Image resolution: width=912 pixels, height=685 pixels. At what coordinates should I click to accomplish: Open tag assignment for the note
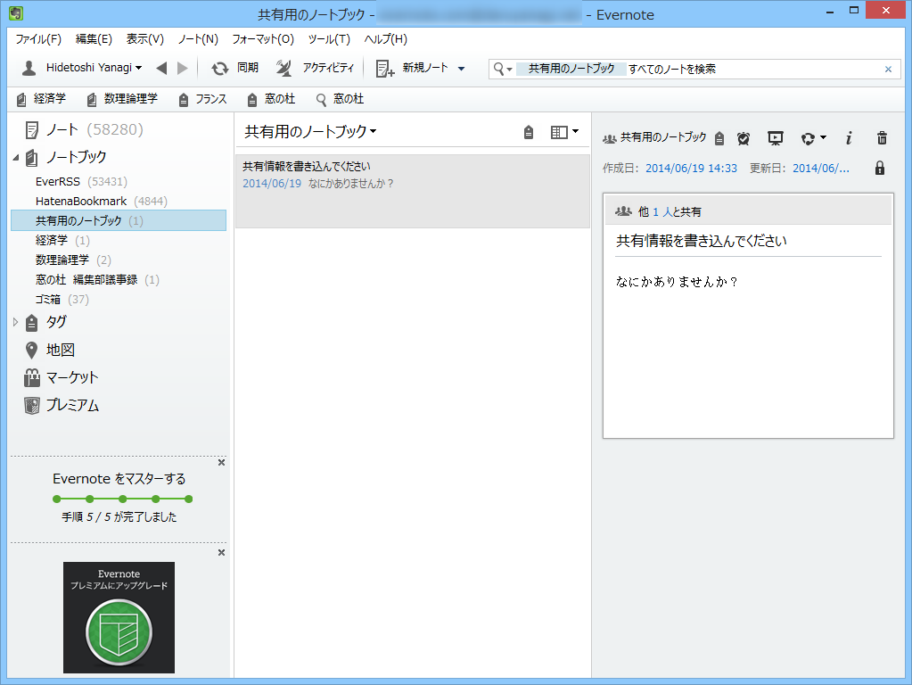click(x=719, y=138)
